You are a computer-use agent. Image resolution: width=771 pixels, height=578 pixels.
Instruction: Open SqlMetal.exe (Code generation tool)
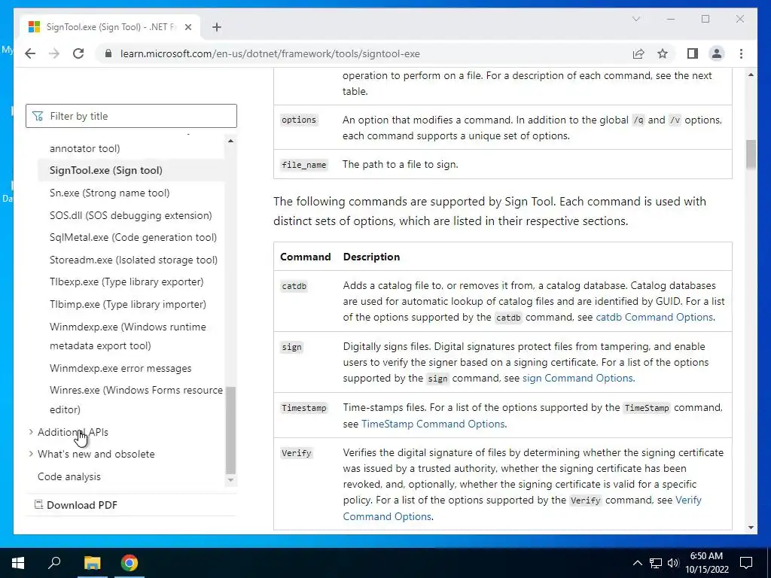tap(133, 237)
